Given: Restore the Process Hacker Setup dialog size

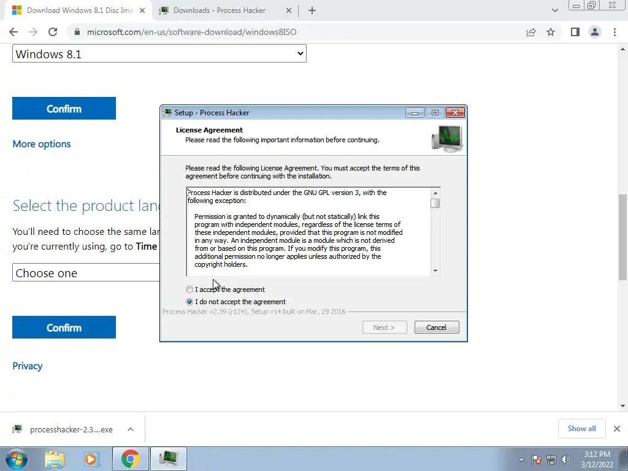Looking at the screenshot, I should (x=435, y=113).
